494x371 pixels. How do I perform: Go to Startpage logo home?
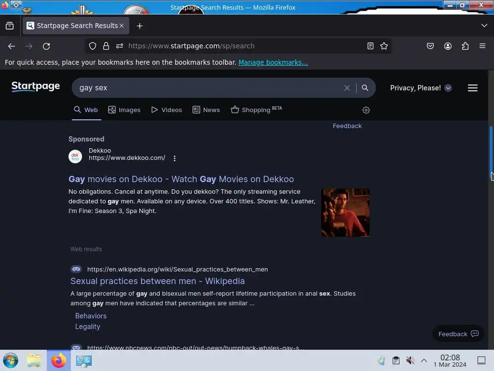36,86
